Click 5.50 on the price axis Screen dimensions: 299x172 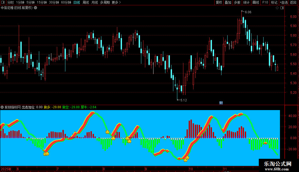pyautogui.click(x=293, y=64)
